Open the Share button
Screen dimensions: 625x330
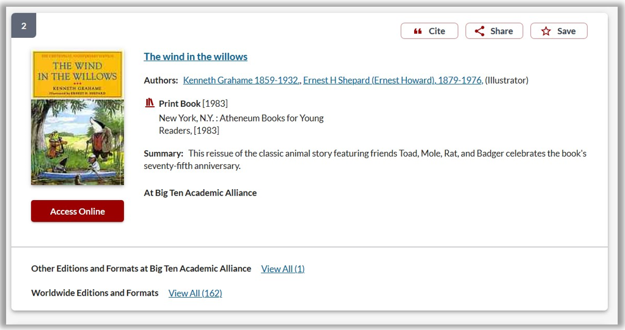point(494,31)
